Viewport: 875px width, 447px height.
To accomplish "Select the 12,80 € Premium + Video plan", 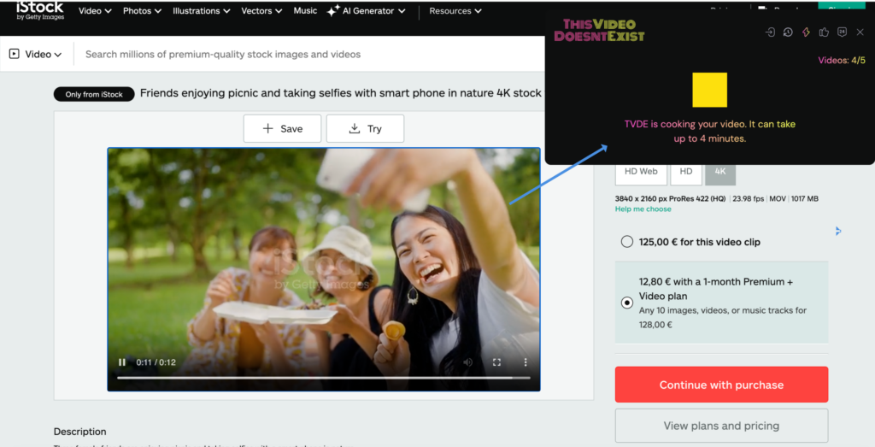I will tap(626, 303).
